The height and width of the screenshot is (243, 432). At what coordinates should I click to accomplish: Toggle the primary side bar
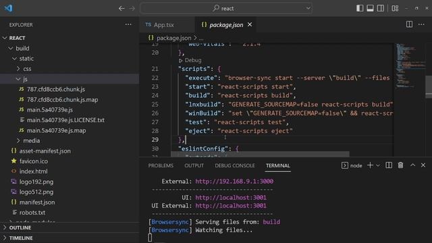point(360,8)
